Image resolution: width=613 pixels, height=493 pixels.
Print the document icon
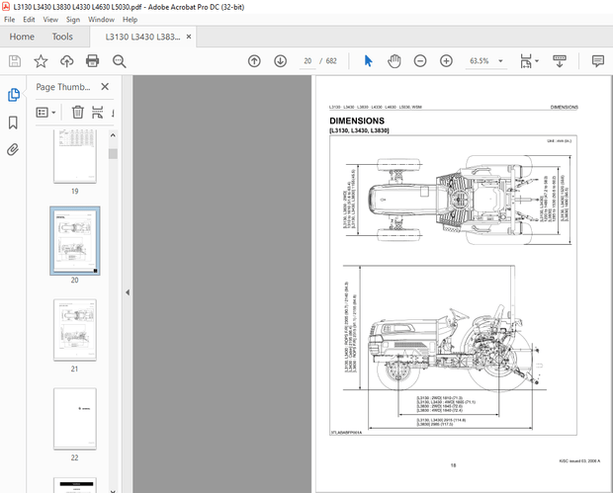coord(92,61)
